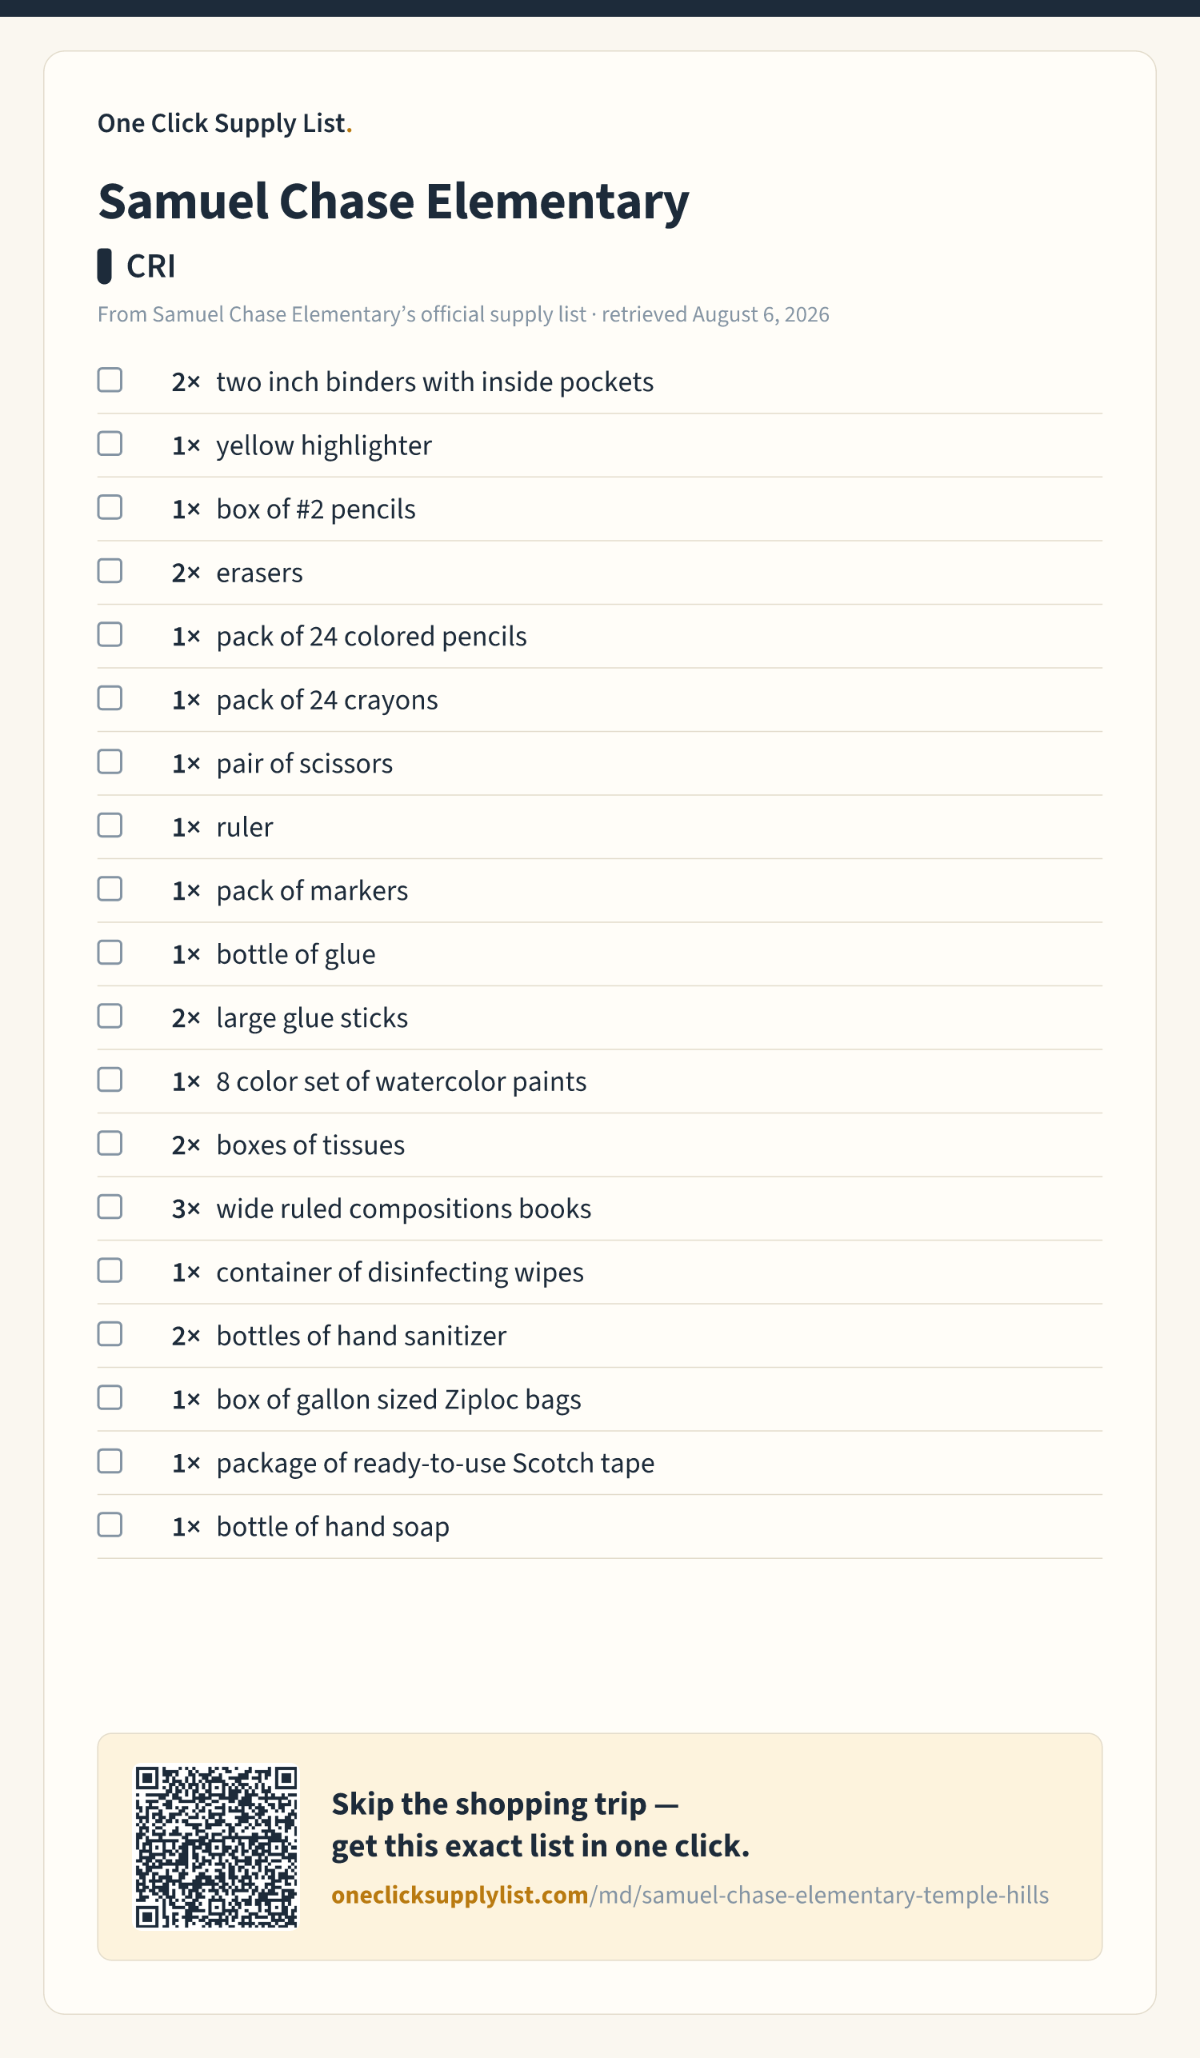Check off large glue sticks

(110, 1016)
